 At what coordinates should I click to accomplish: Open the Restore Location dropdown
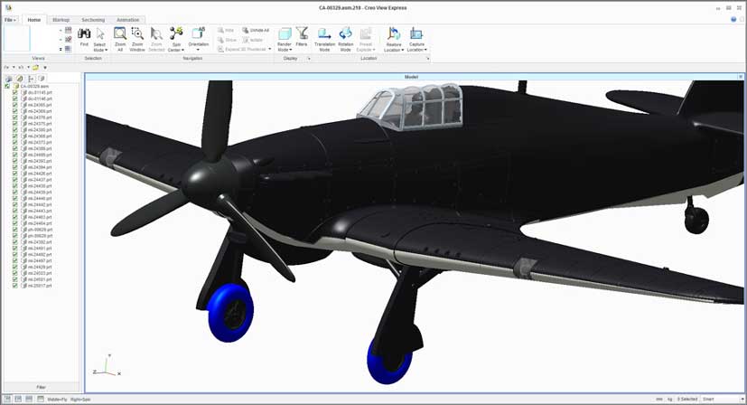[x=394, y=39]
